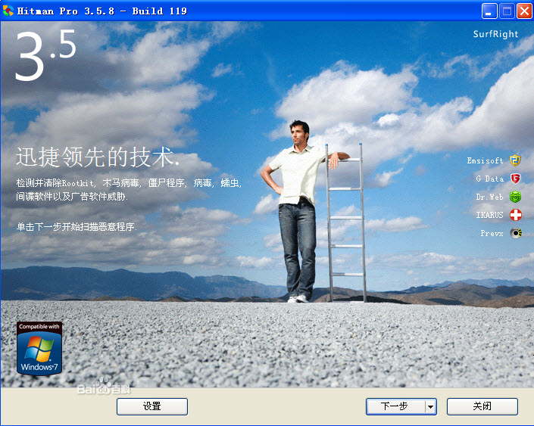Click the Windows 7 compatibility badge
The height and width of the screenshot is (426, 534).
(39, 348)
